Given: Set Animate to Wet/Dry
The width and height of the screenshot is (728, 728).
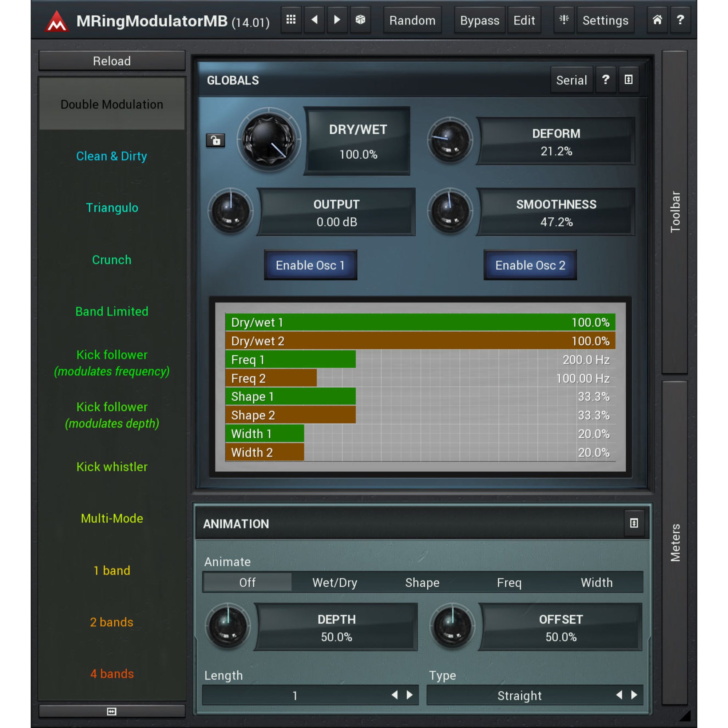Looking at the screenshot, I should coord(335,582).
